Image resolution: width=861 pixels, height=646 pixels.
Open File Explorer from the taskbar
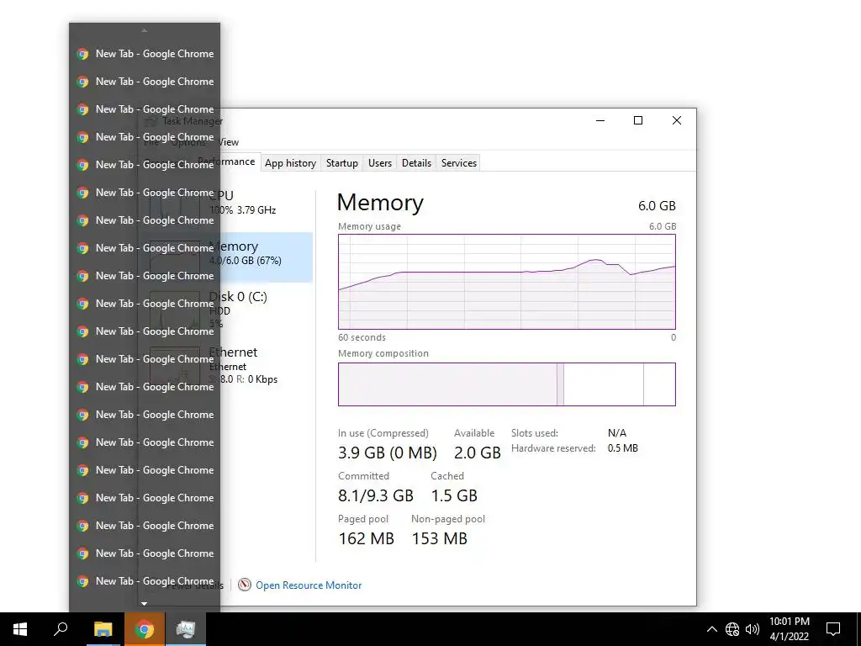103,629
